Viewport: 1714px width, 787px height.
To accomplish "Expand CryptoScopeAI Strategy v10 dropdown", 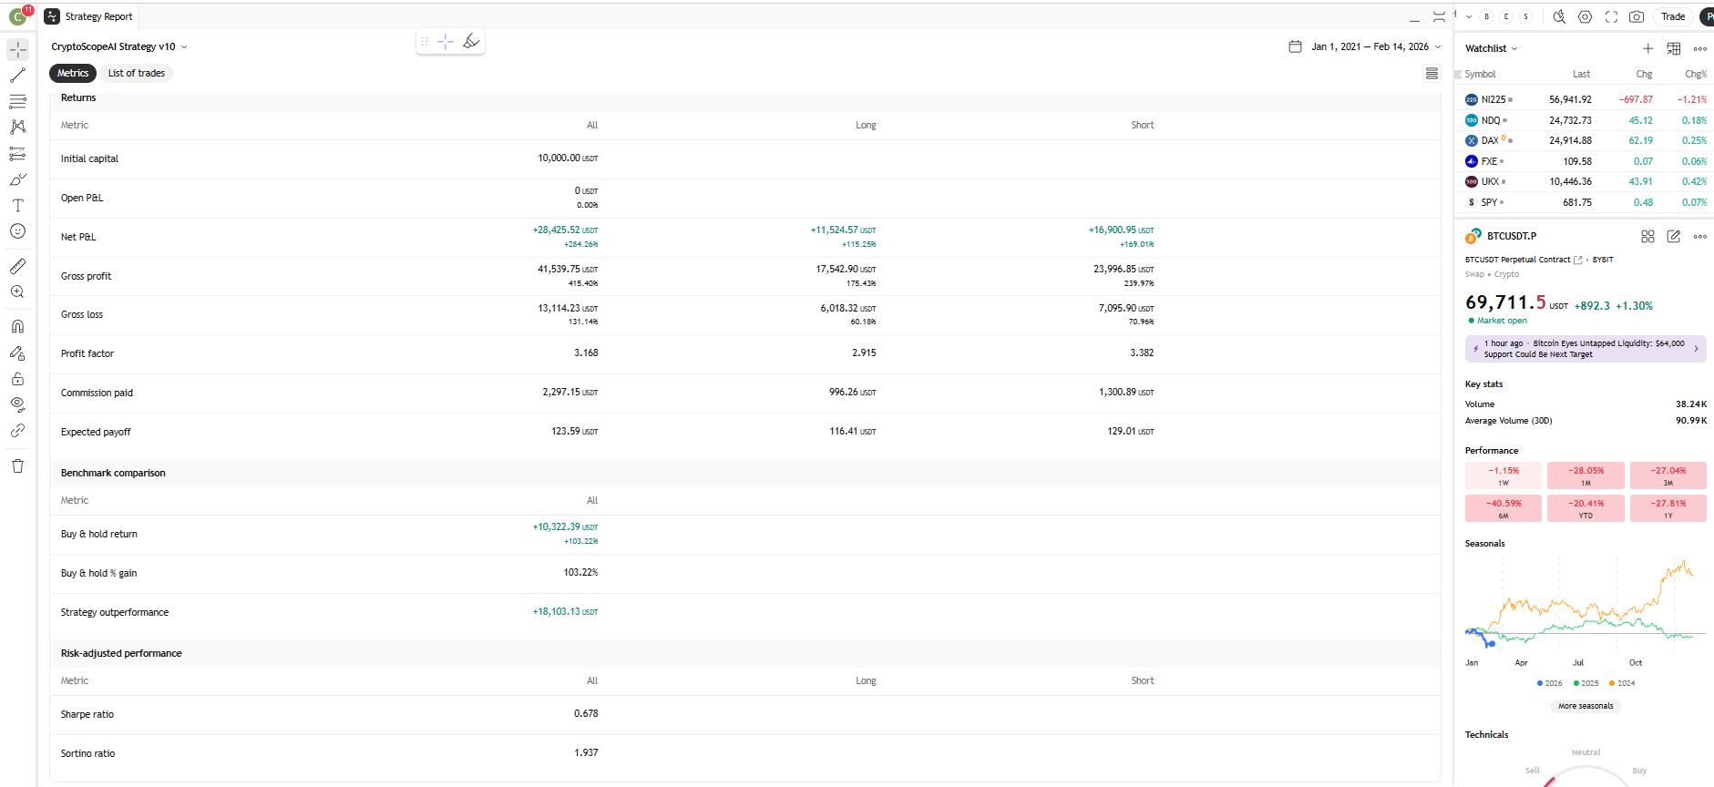I will pyautogui.click(x=119, y=46).
